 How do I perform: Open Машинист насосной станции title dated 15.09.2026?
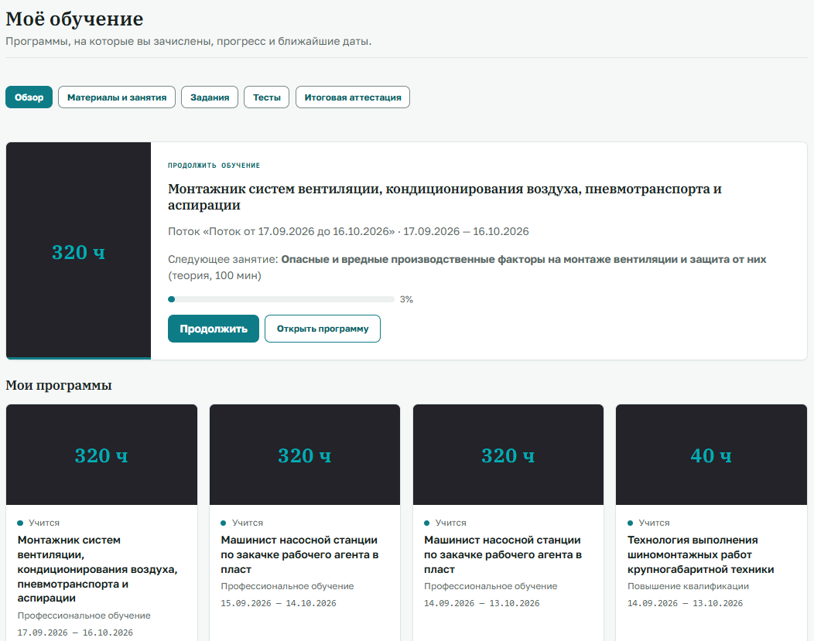(299, 554)
